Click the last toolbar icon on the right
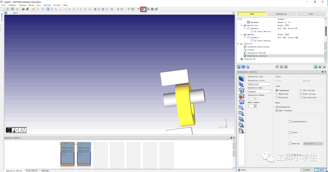 coord(156,9)
